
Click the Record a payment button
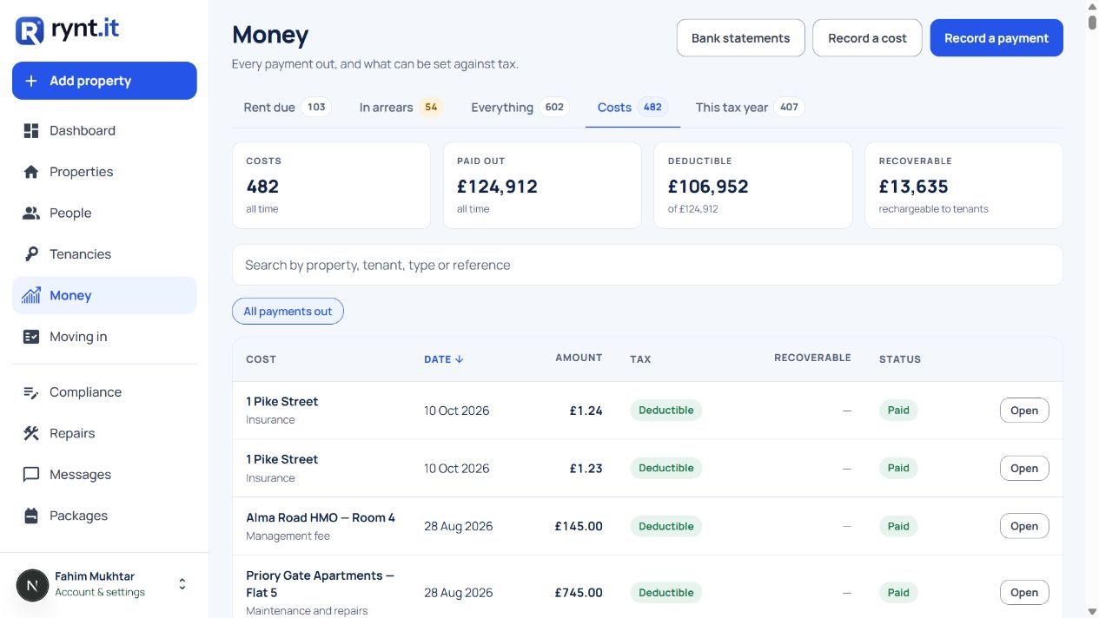pyautogui.click(x=996, y=38)
